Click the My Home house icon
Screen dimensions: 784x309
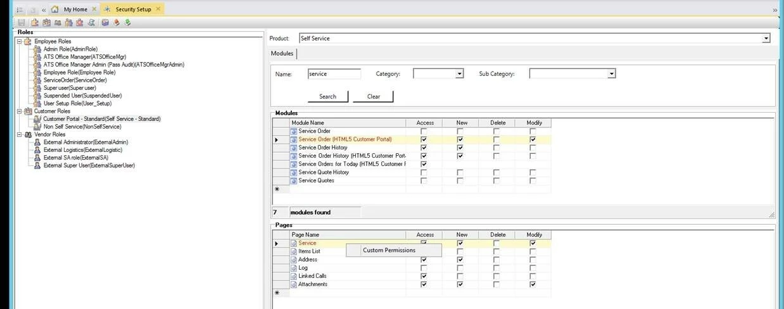55,9
